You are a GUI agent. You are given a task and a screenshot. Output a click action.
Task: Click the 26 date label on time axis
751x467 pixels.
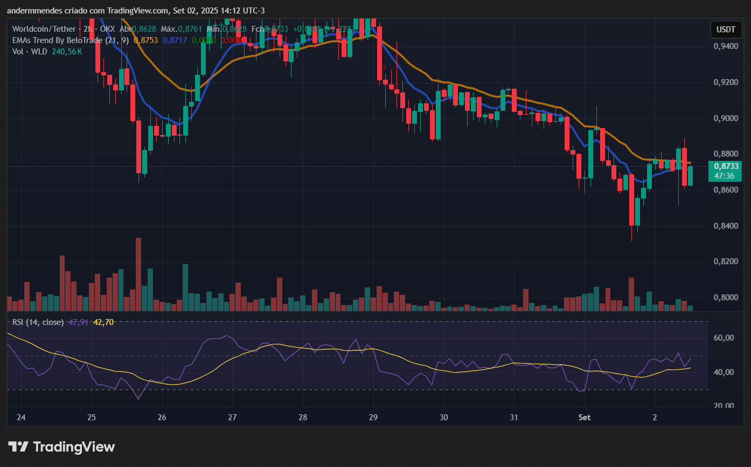pos(162,418)
